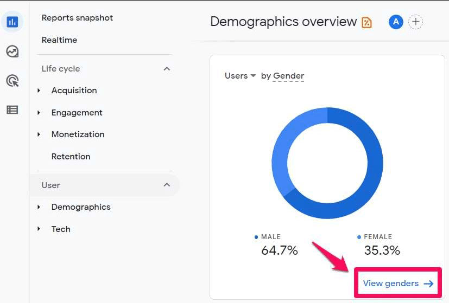Click the orange report insights icon
The width and height of the screenshot is (449, 303).
(x=367, y=23)
